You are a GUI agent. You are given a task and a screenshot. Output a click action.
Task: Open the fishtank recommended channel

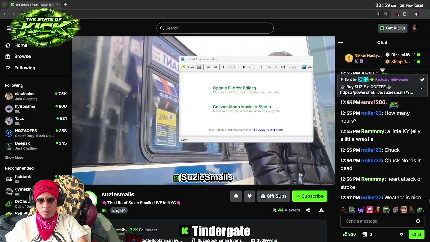(36, 179)
